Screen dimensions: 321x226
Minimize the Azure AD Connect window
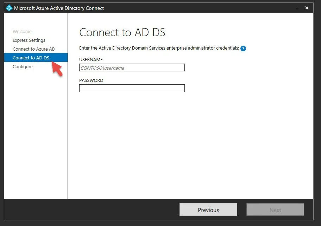pos(297,8)
